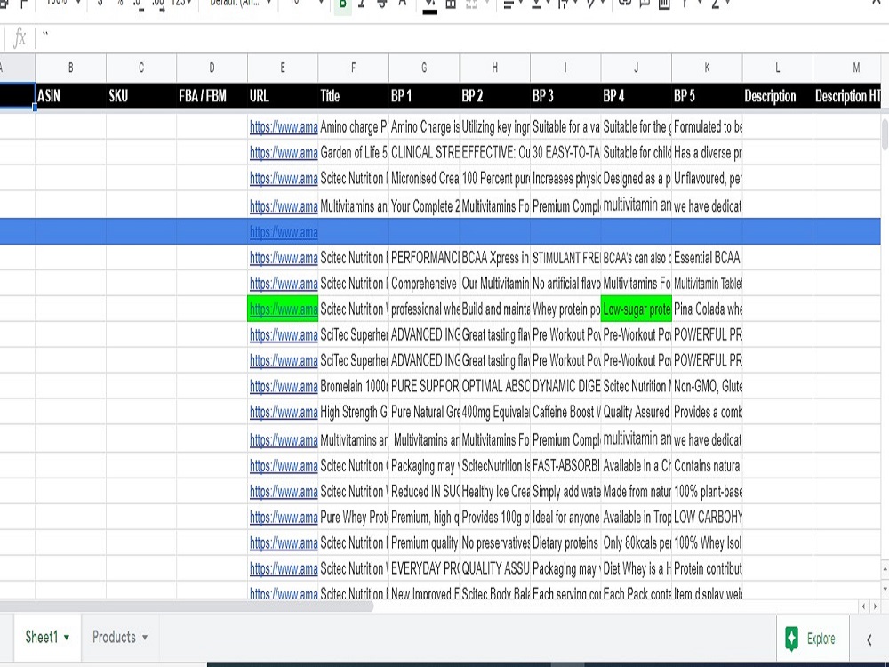Click the decrease decimal places button

[139, 4]
